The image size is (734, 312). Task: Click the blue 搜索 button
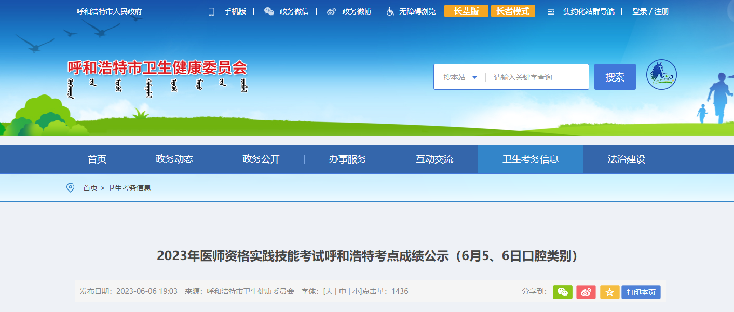point(615,77)
